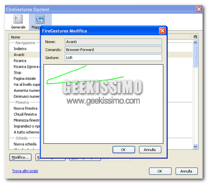Click the Comando field showing Browser:Forward
The height and width of the screenshot is (184, 208).
[113, 50]
